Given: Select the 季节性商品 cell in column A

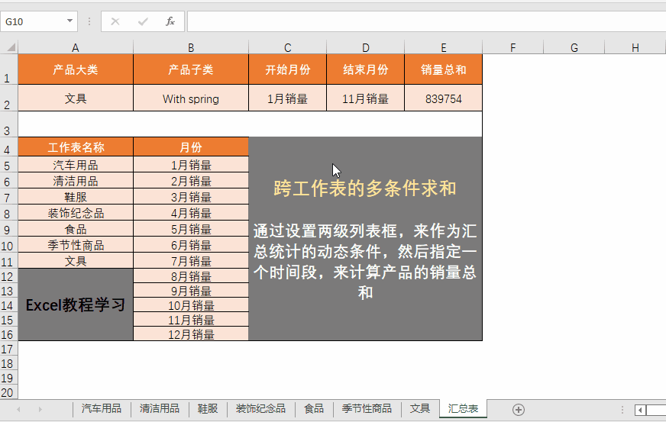Looking at the screenshot, I should 76,245.
